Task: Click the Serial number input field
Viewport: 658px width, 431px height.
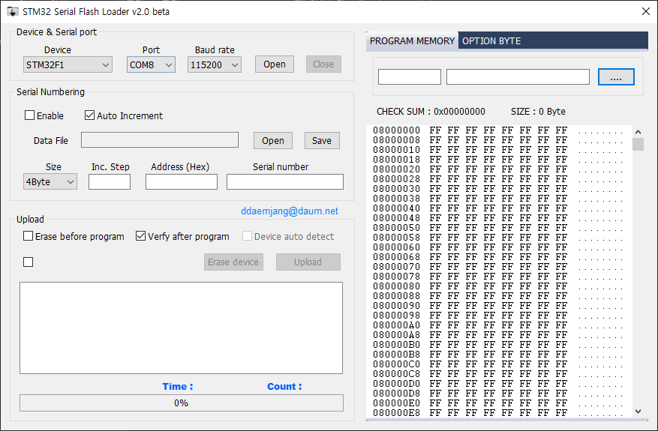Action: click(x=285, y=181)
